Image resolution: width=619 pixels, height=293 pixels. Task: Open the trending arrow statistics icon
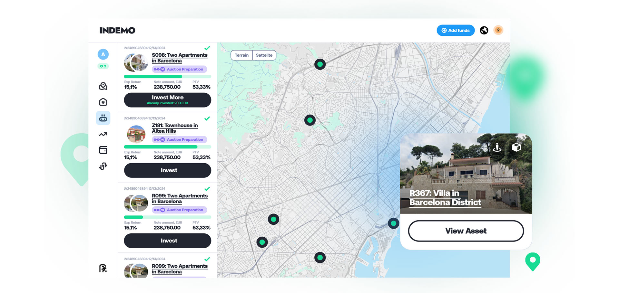pos(103,134)
